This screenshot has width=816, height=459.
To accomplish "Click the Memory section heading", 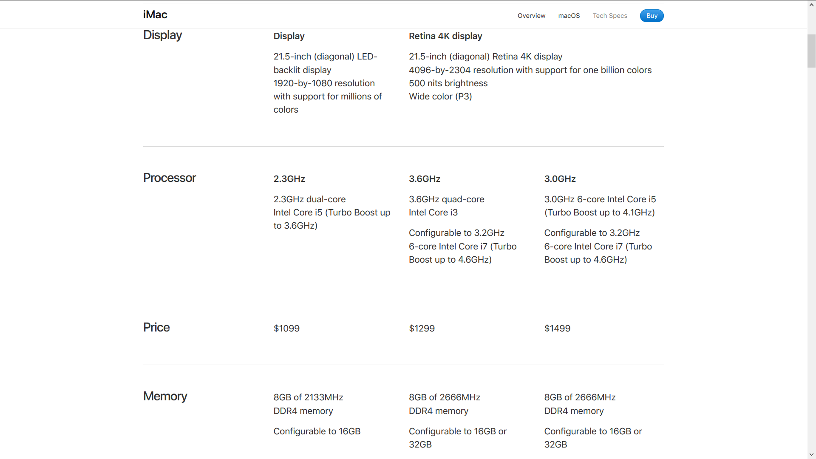I will (x=165, y=396).
